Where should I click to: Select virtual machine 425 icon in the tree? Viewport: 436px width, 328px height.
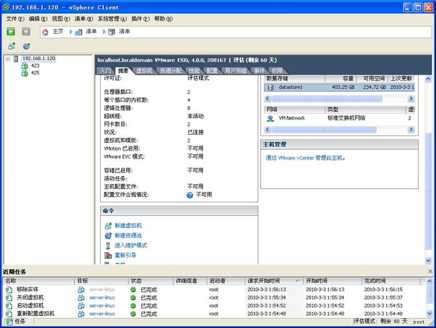click(25, 73)
